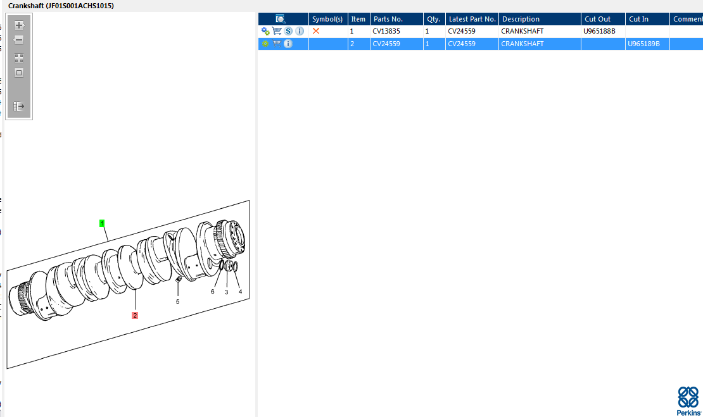Open the parts search magnifier icon in header

click(280, 19)
